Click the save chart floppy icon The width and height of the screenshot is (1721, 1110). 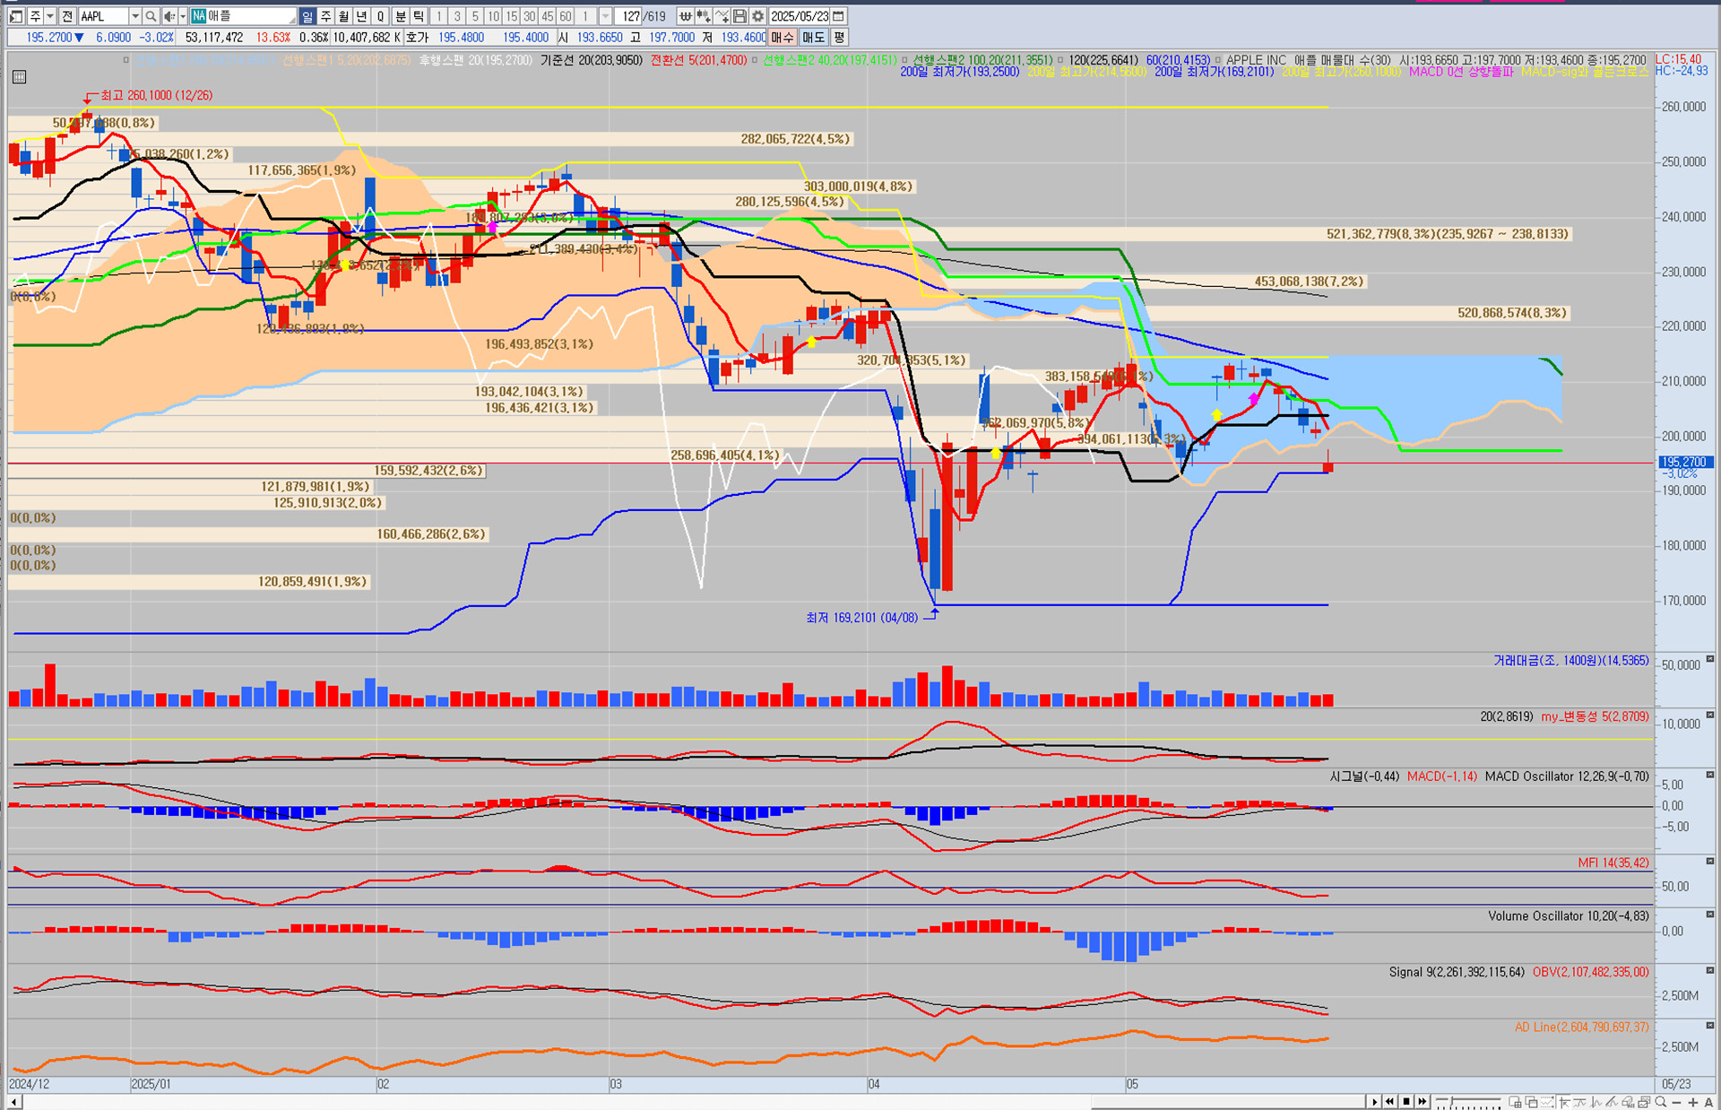pyautogui.click(x=739, y=16)
